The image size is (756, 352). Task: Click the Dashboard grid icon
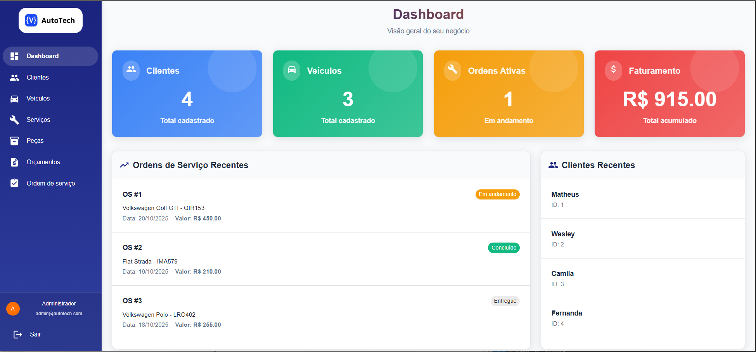click(14, 56)
